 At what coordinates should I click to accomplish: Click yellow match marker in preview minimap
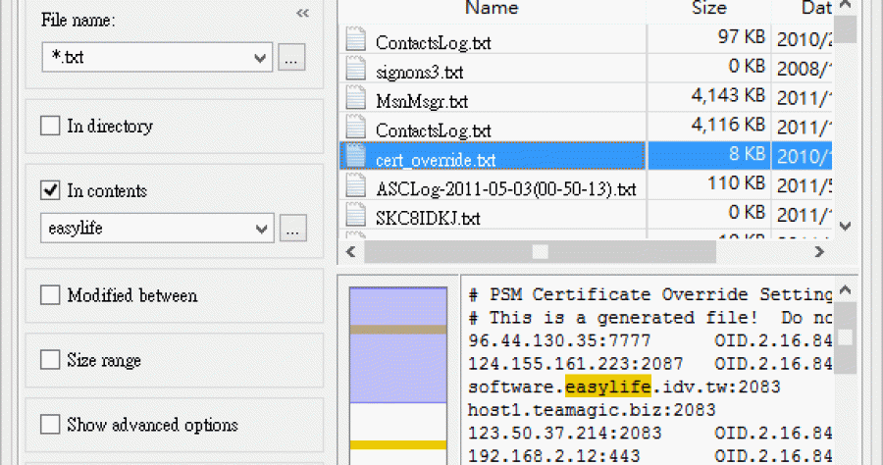398,444
